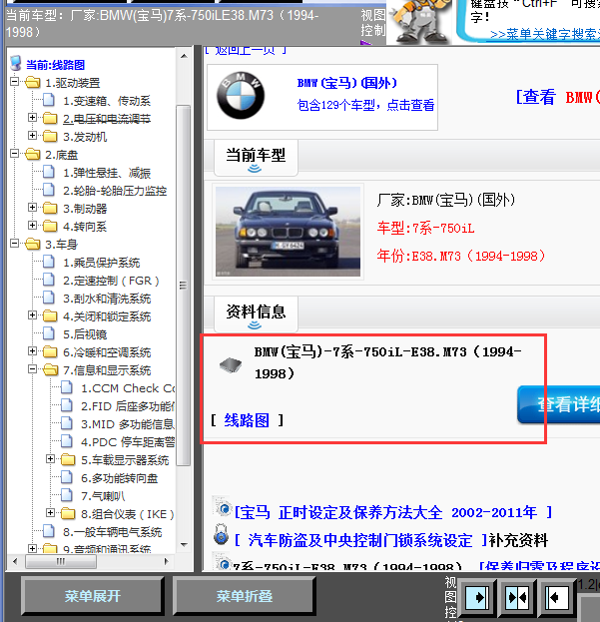The height and width of the screenshot is (622, 600).
Task: Expand the 5.车载显示器系统 node
Action: (50, 459)
